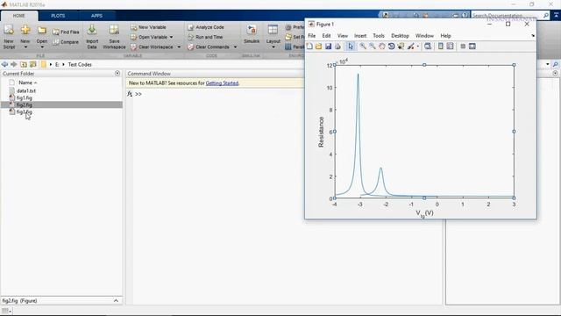Toggle the Edit Plot arrow tool

point(351,47)
